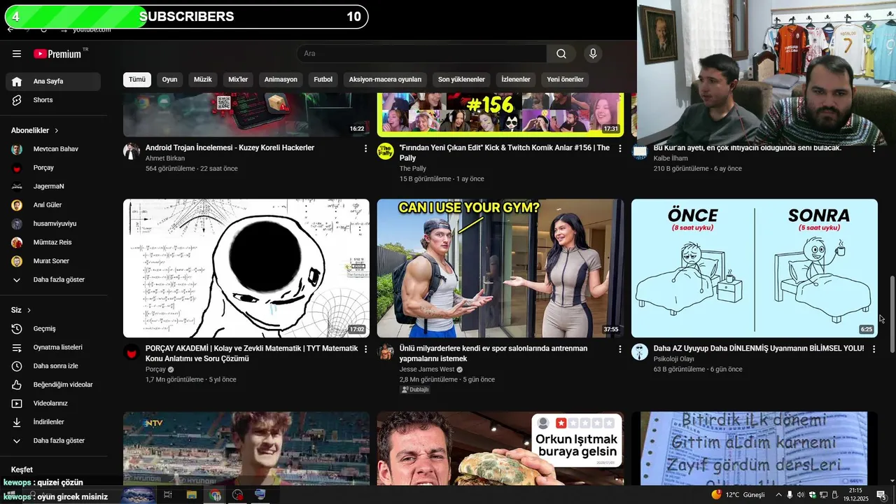
Task: Expand the Siz section header
Action: 21,310
